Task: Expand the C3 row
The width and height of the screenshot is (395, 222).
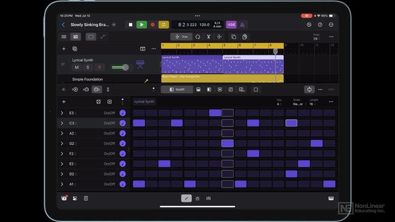Action: (62, 123)
